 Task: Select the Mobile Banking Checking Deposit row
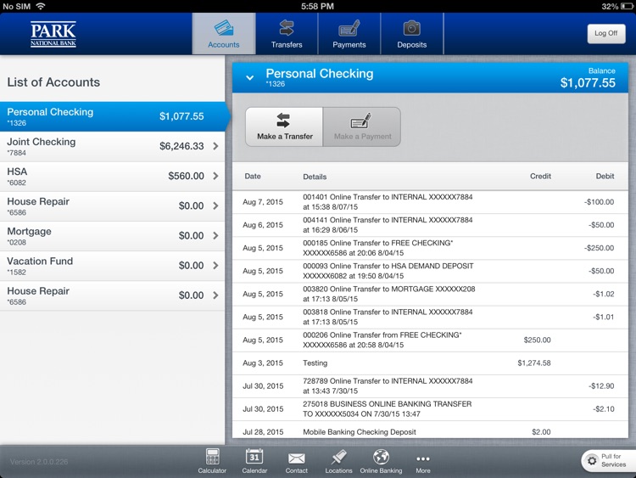[430, 430]
